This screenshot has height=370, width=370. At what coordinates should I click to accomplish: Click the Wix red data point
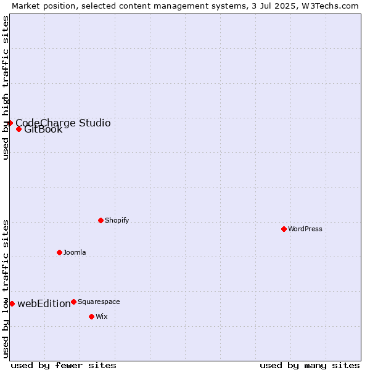[91, 317]
